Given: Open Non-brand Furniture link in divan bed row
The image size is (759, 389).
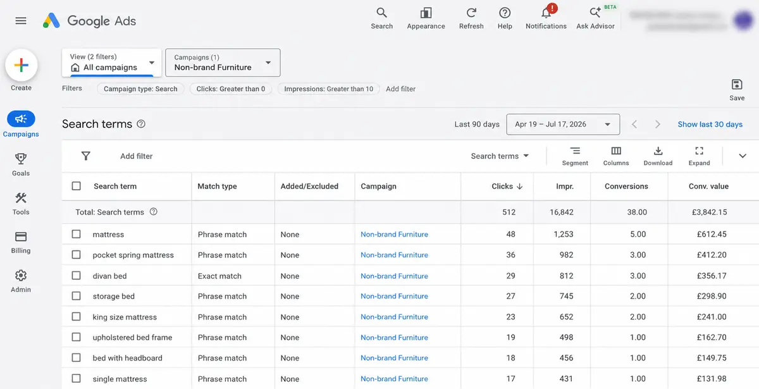Looking at the screenshot, I should click(394, 276).
